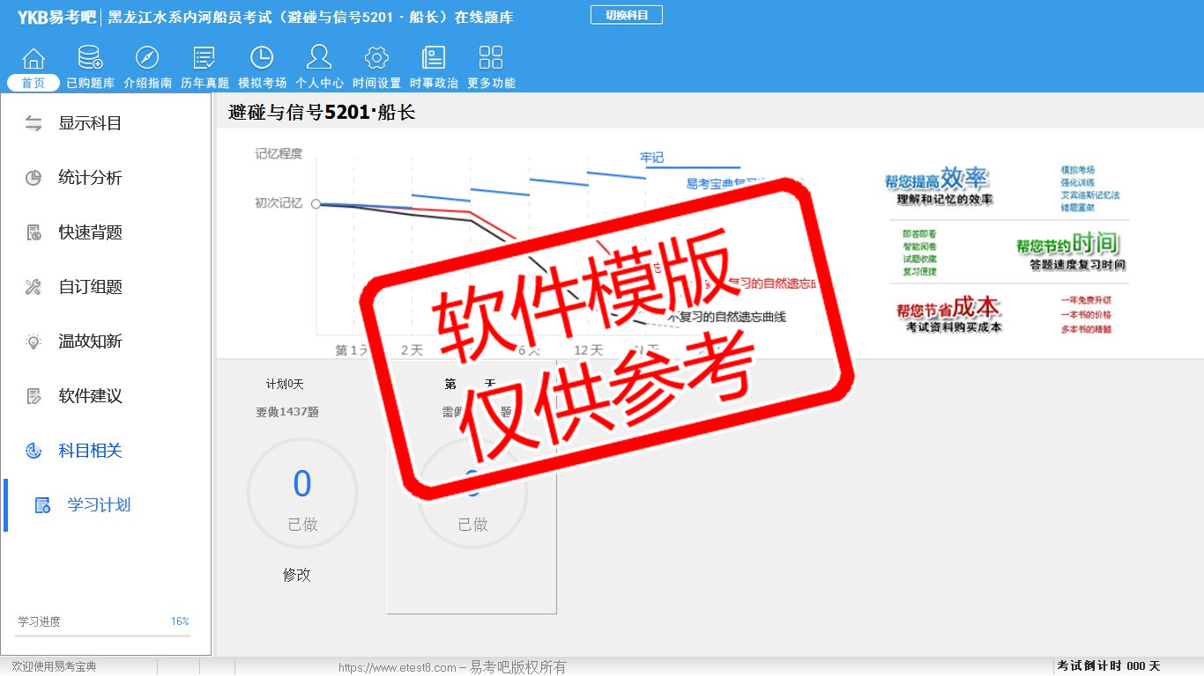The image size is (1204, 676).
Task: Click 修改 to edit the study plan
Action: coord(297,575)
